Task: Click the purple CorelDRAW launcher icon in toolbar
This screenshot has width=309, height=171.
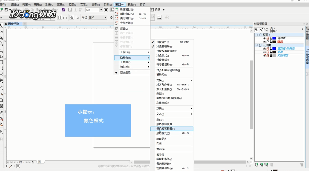Action: 63,10
